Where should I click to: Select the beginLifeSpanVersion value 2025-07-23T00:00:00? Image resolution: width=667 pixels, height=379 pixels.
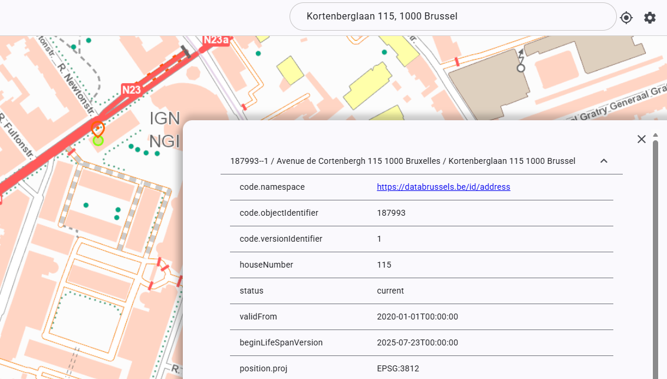click(x=418, y=342)
